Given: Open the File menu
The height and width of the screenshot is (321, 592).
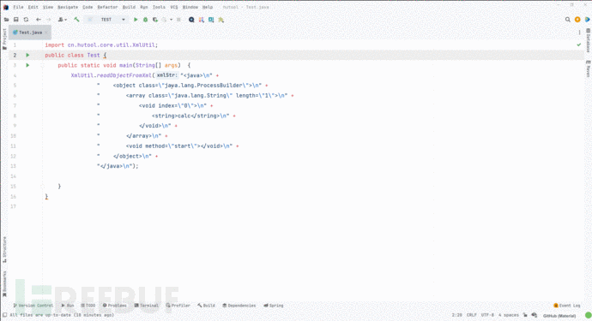Looking at the screenshot, I should point(18,7).
